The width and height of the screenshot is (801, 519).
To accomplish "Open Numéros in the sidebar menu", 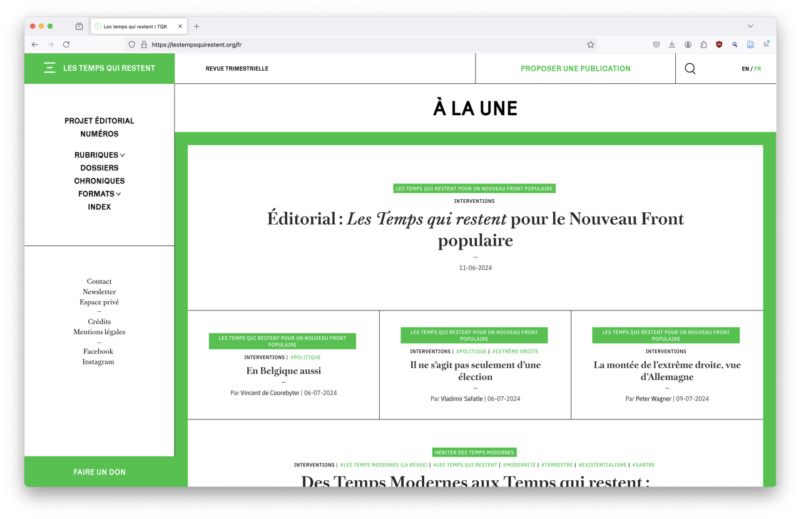I will [x=99, y=134].
